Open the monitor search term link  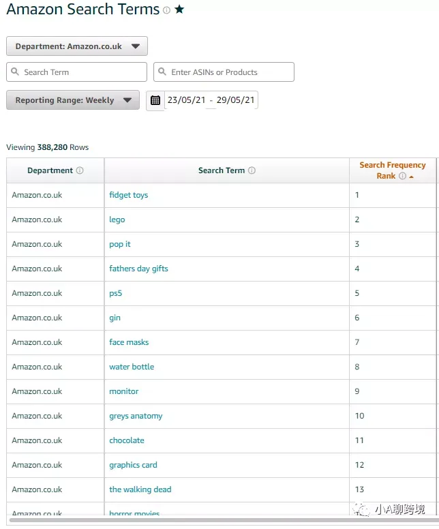coord(124,391)
